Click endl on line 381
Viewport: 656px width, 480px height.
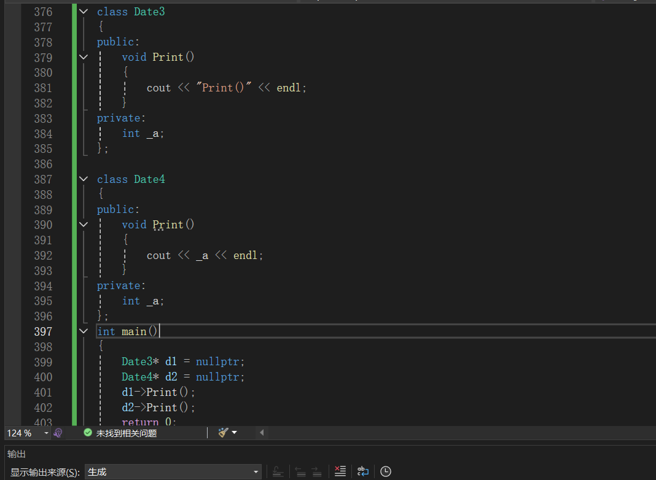click(289, 87)
